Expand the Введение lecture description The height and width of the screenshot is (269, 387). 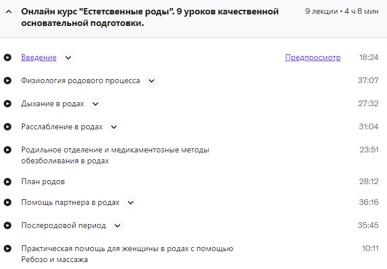68,58
